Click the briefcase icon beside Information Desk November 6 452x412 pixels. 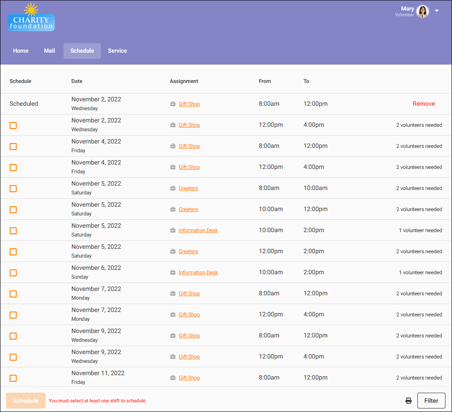[x=172, y=272]
